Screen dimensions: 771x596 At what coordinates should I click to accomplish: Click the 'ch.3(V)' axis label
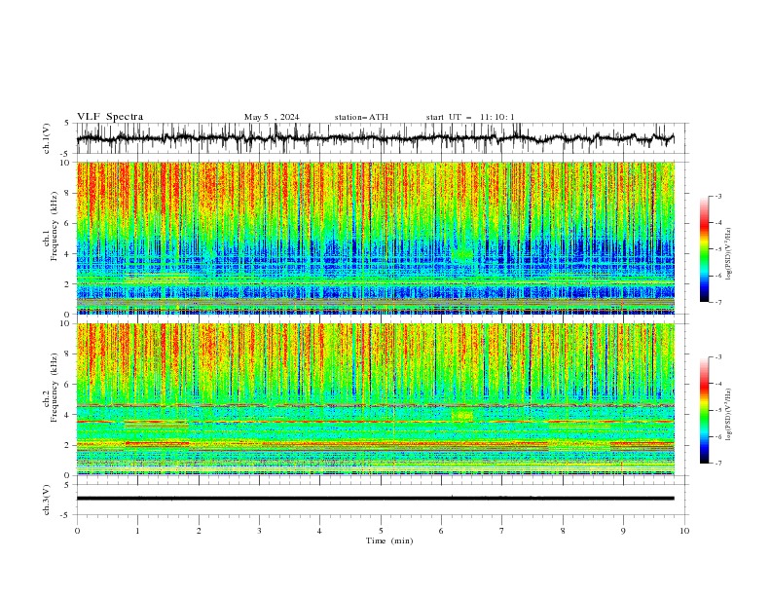tap(47, 500)
